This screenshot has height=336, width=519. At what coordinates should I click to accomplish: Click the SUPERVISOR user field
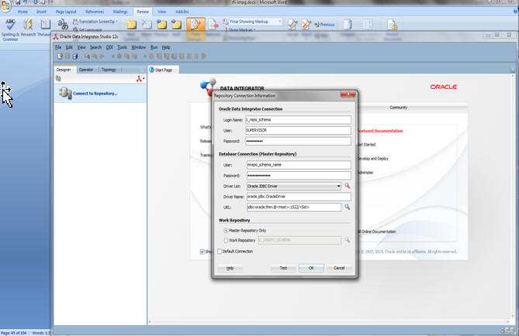click(x=298, y=130)
